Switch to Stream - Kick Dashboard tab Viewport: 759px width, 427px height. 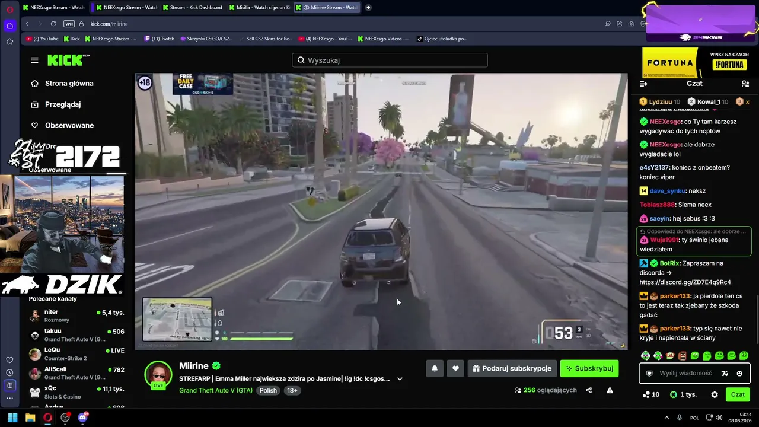(192, 8)
